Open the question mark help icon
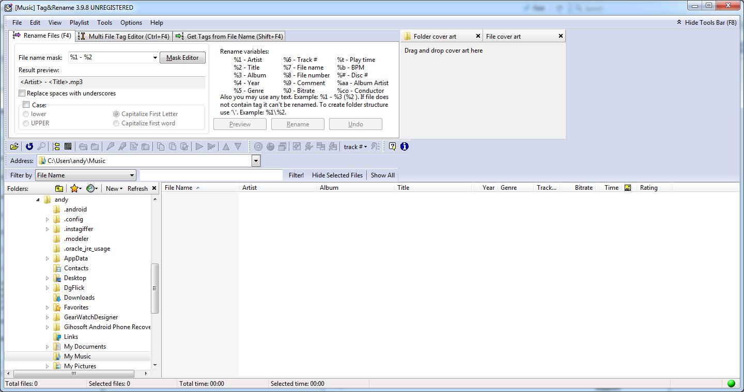Screen dimensions: 744x392 392,146
